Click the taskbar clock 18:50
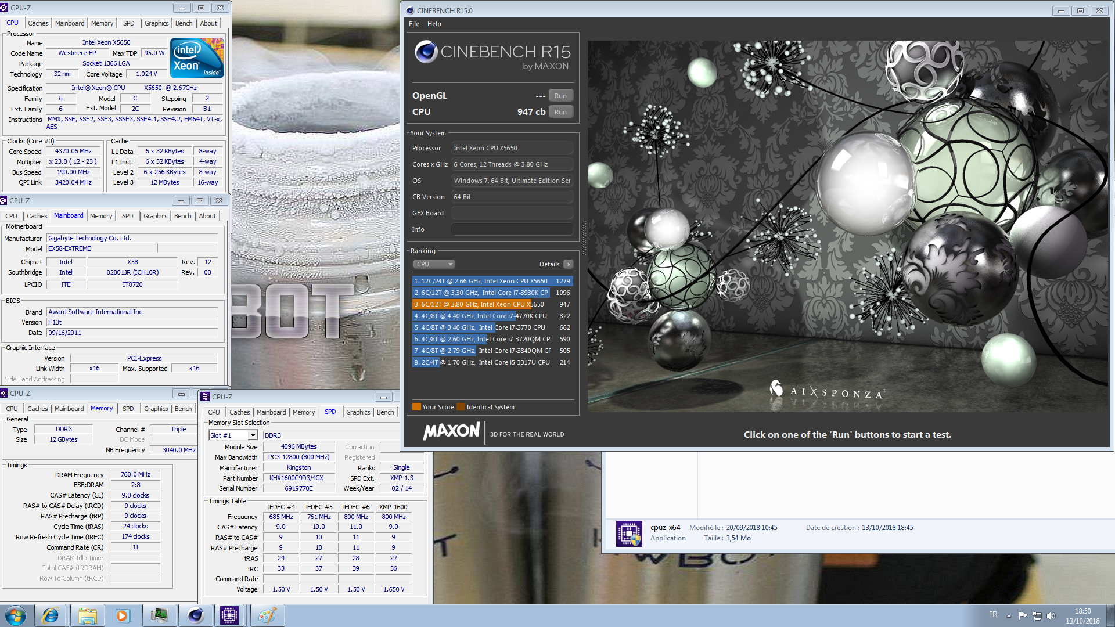The width and height of the screenshot is (1115, 627). (x=1082, y=611)
